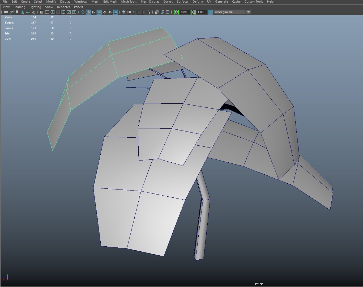Click the isolate select icon
The height and width of the screenshot is (287, 363).
tap(148, 12)
